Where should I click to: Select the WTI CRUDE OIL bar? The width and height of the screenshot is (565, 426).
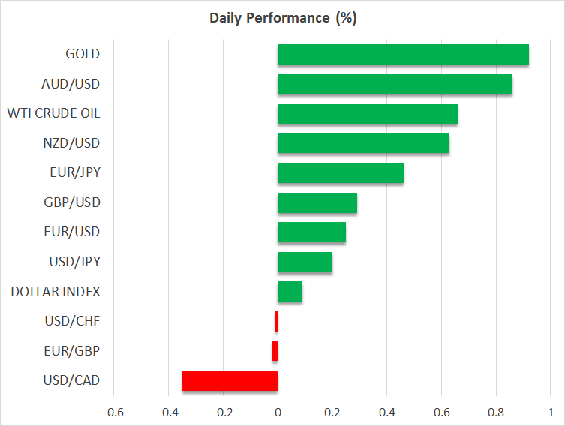coord(368,114)
